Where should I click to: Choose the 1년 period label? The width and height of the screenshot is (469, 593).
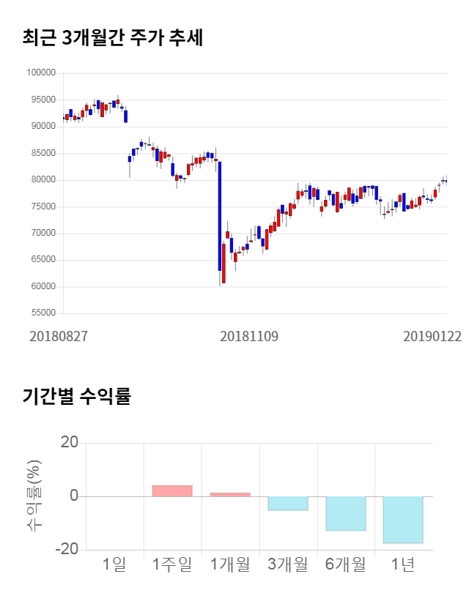point(404,564)
